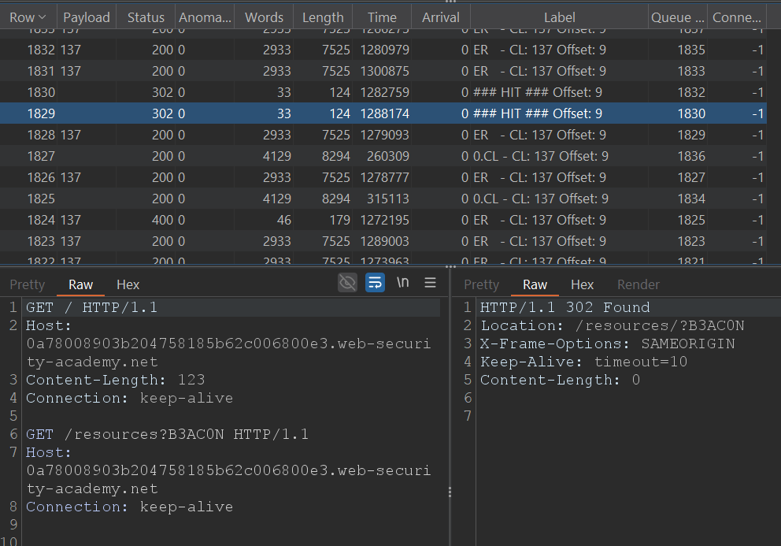Switch request view to Hex tab
Viewport: 781px width, 546px height.
128,284
